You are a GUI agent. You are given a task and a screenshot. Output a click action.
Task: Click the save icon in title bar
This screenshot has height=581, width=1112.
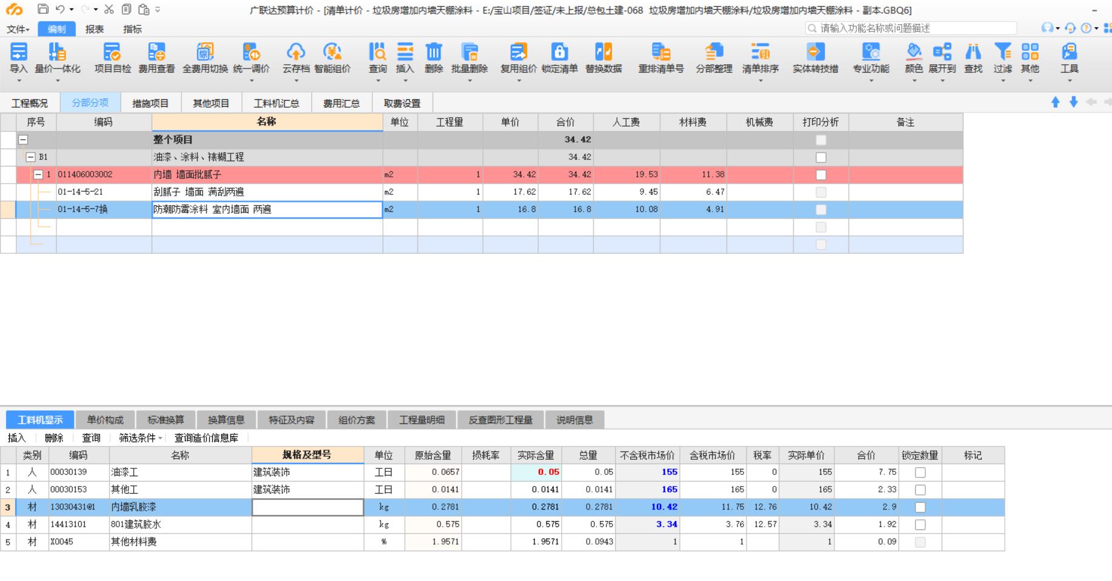tap(43, 9)
